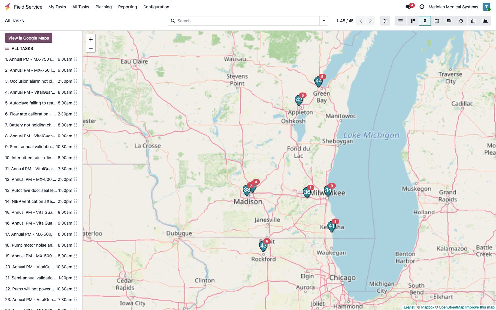Image resolution: width=496 pixels, height=310 pixels.
Task: Switch to calendar view
Action: [437, 21]
